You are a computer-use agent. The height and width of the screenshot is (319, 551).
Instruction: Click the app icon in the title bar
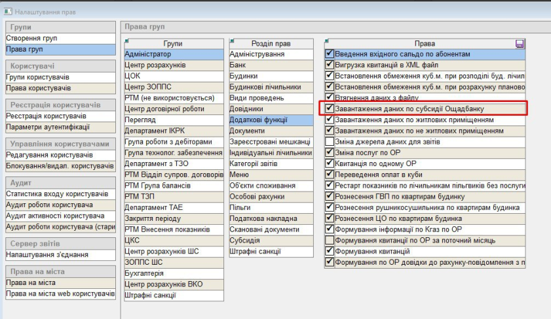(7, 11)
